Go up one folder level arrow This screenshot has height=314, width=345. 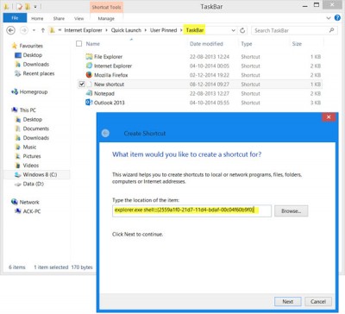[x=43, y=30]
